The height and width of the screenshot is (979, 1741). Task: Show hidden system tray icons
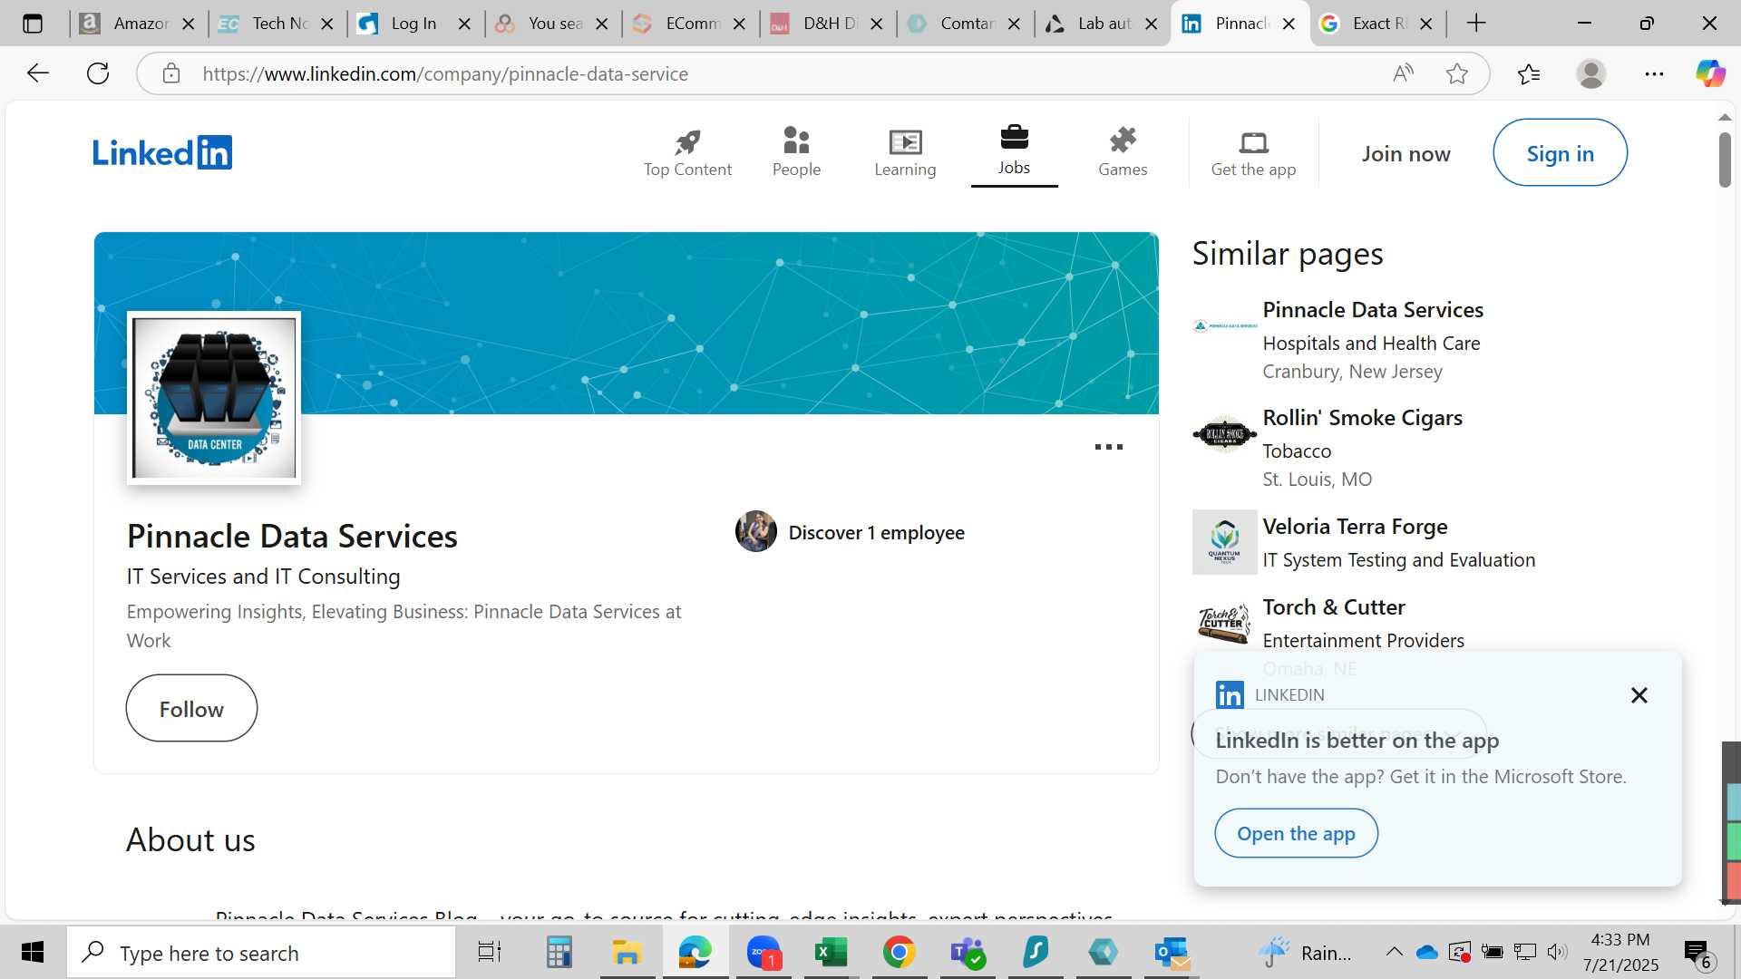(1394, 952)
